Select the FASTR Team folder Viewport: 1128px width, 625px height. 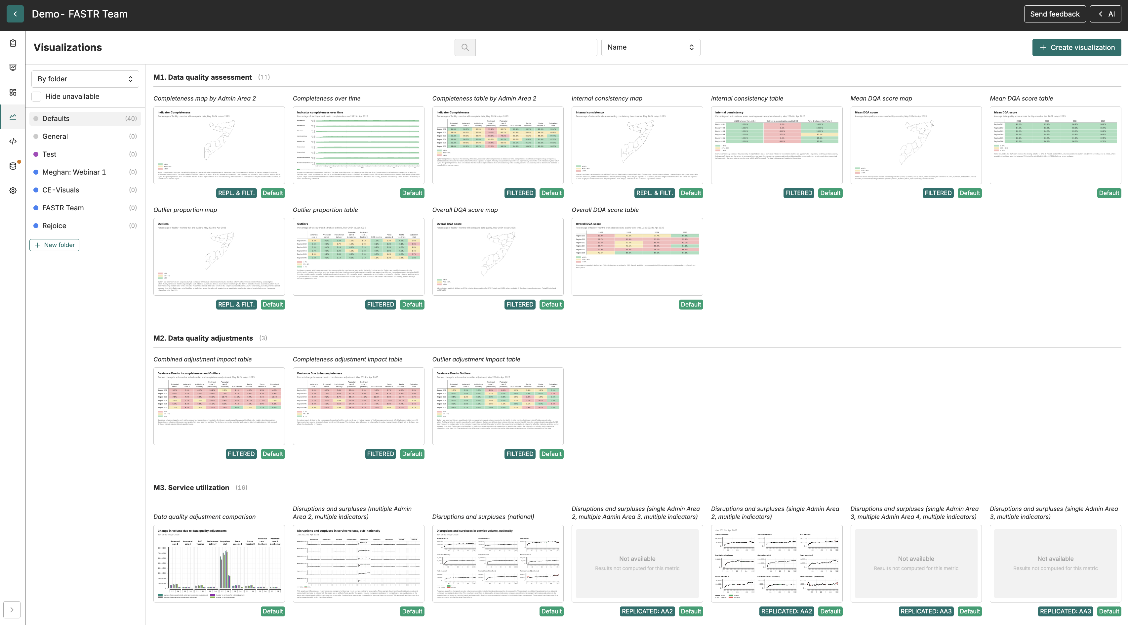pos(85,208)
